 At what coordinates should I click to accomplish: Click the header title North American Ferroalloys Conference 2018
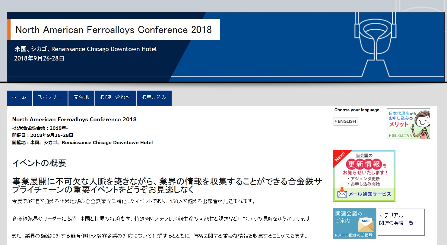(x=114, y=29)
